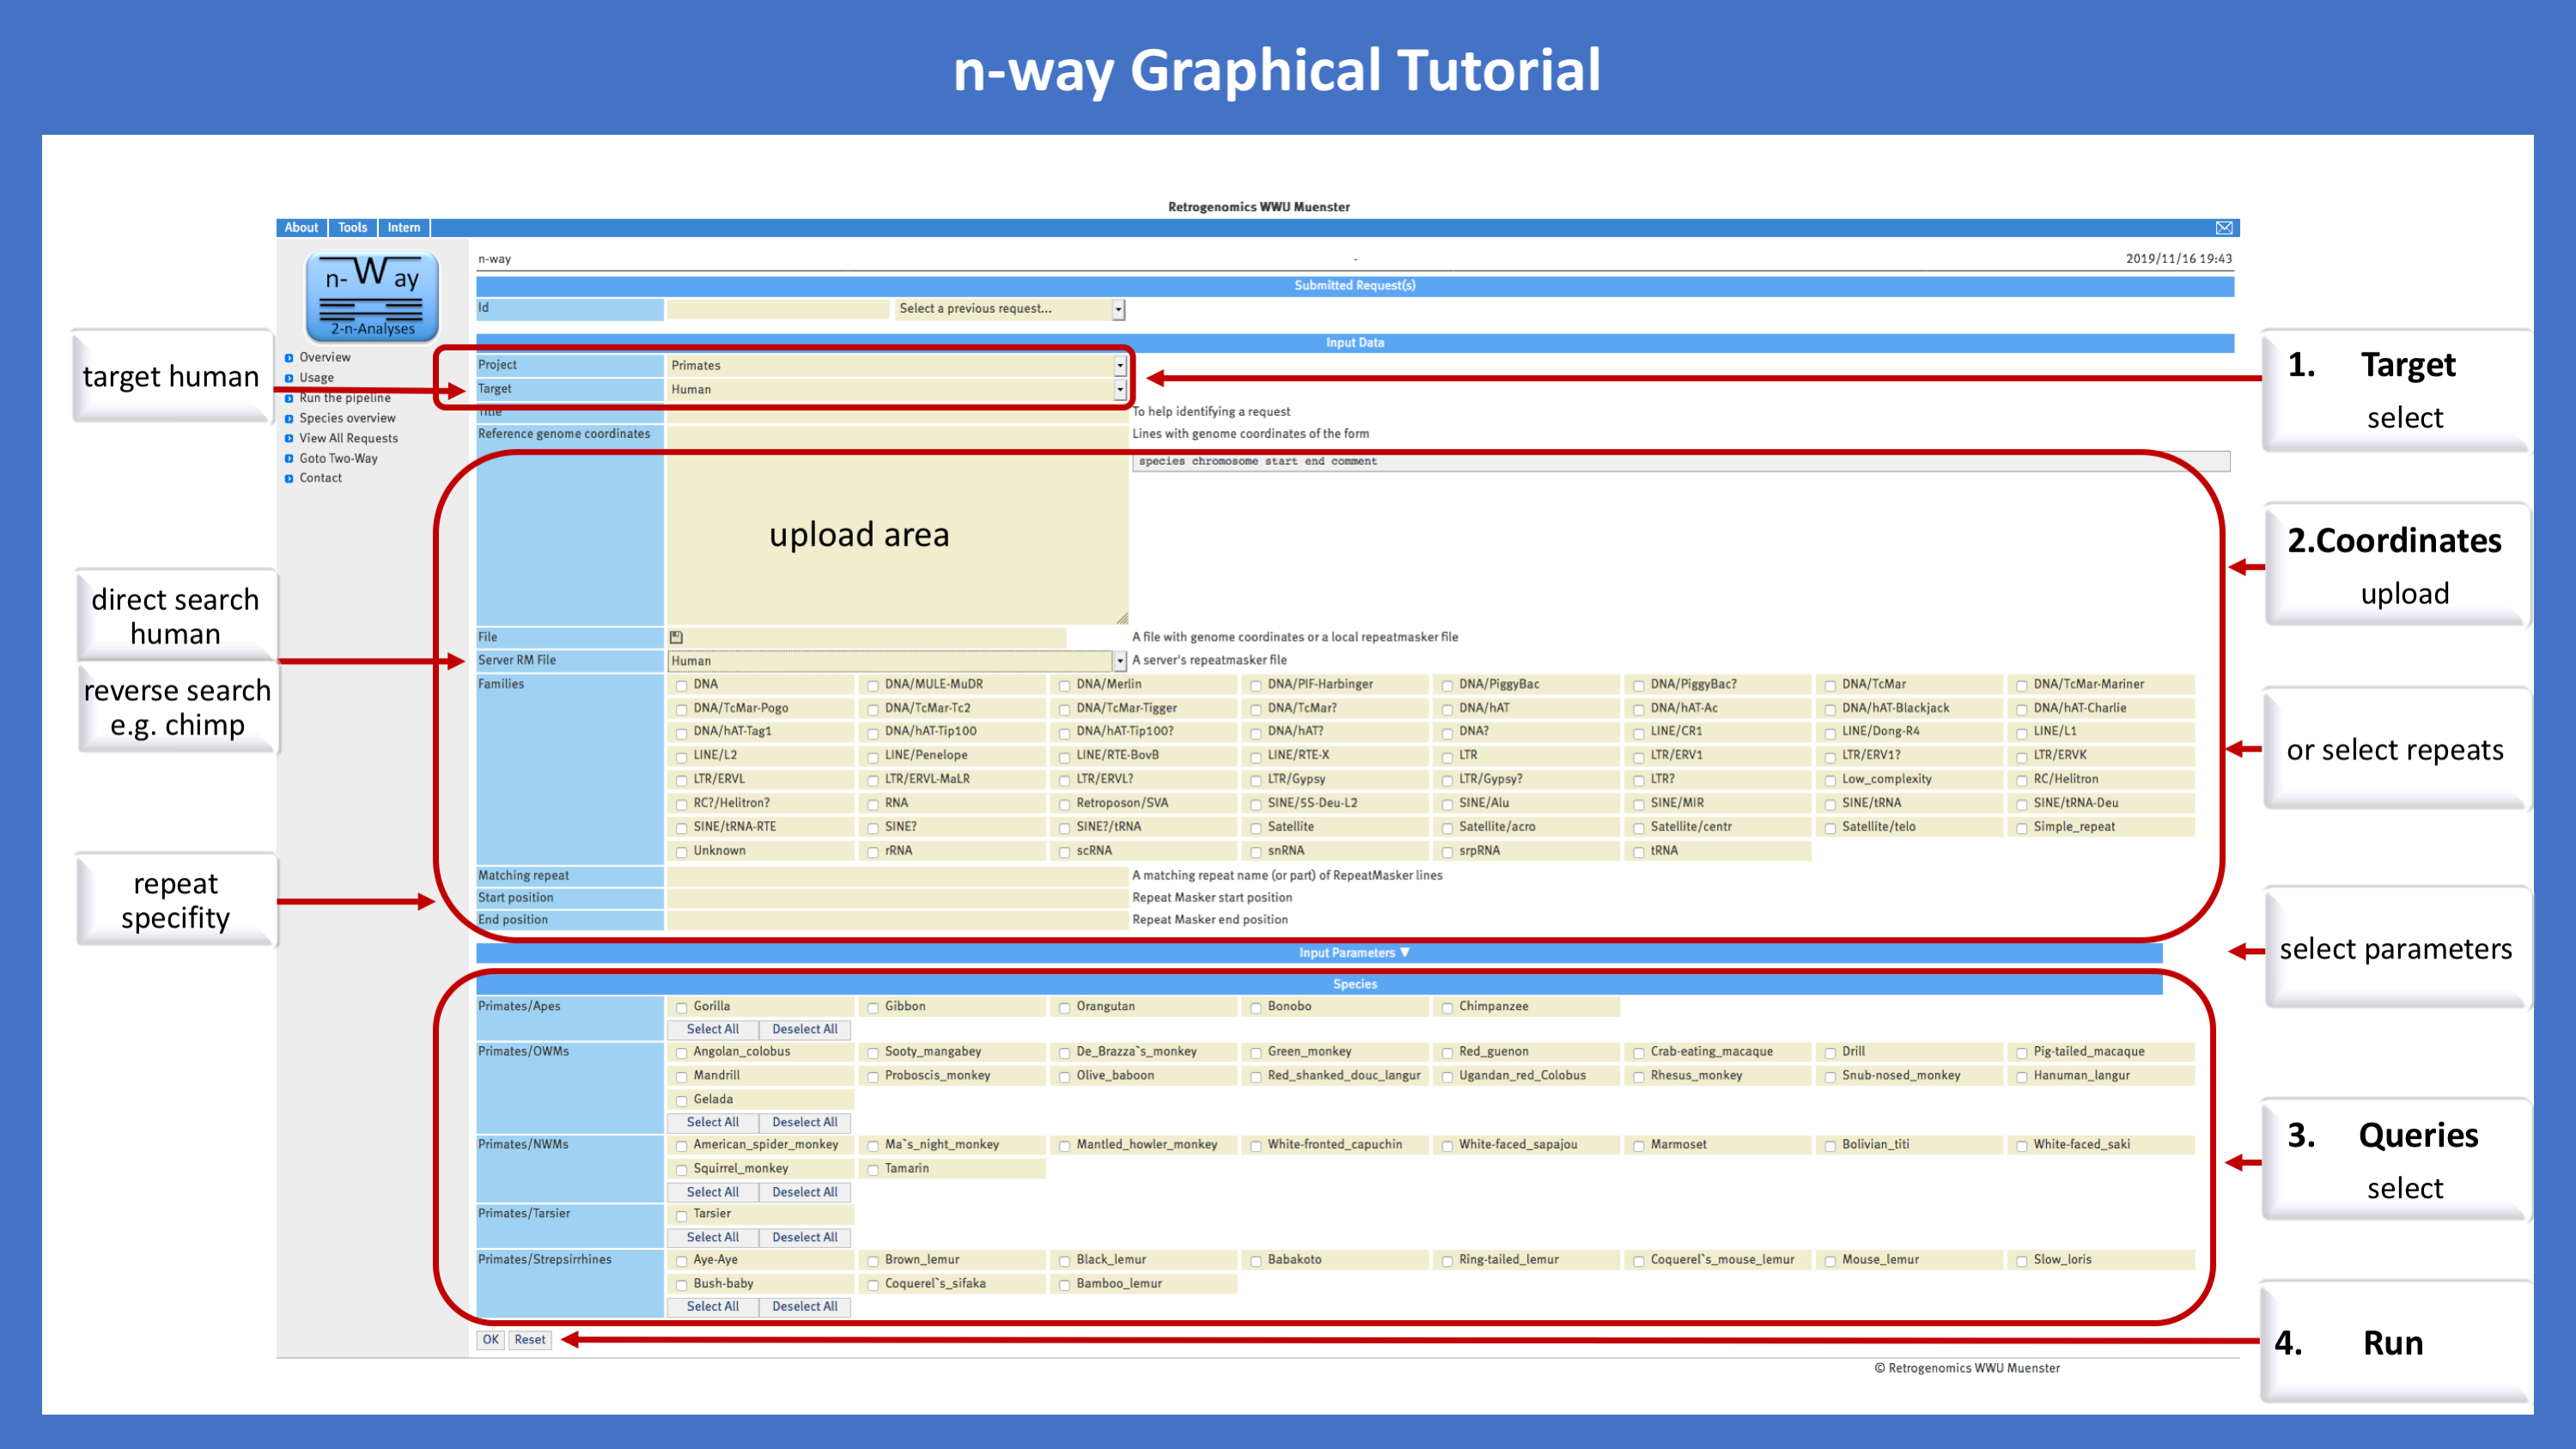Check the Chimpanzee species checkbox

pyautogui.click(x=1447, y=1008)
